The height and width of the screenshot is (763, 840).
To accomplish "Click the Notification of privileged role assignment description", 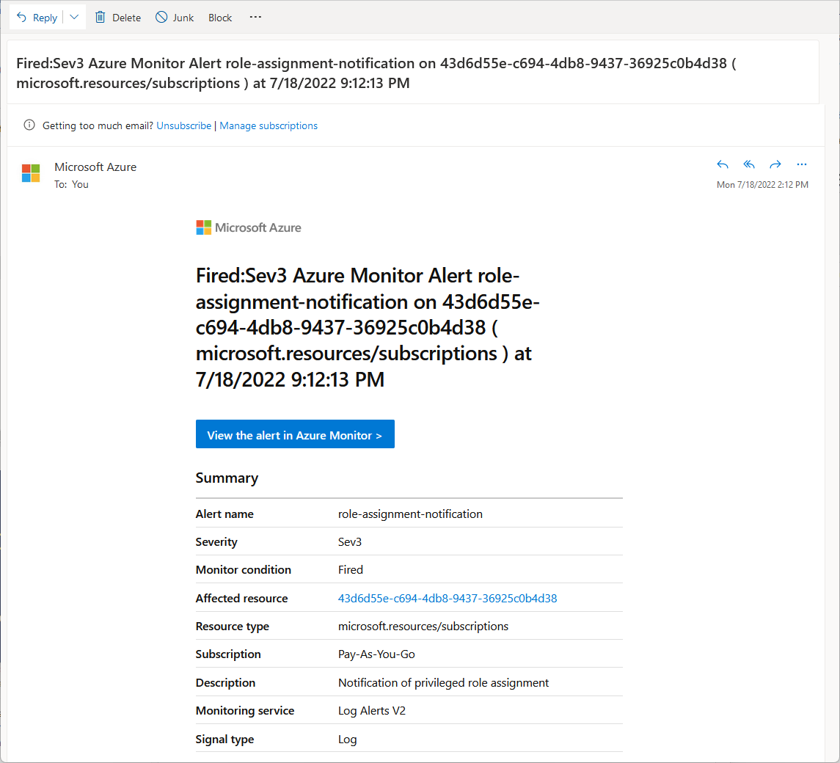I will (x=444, y=682).
